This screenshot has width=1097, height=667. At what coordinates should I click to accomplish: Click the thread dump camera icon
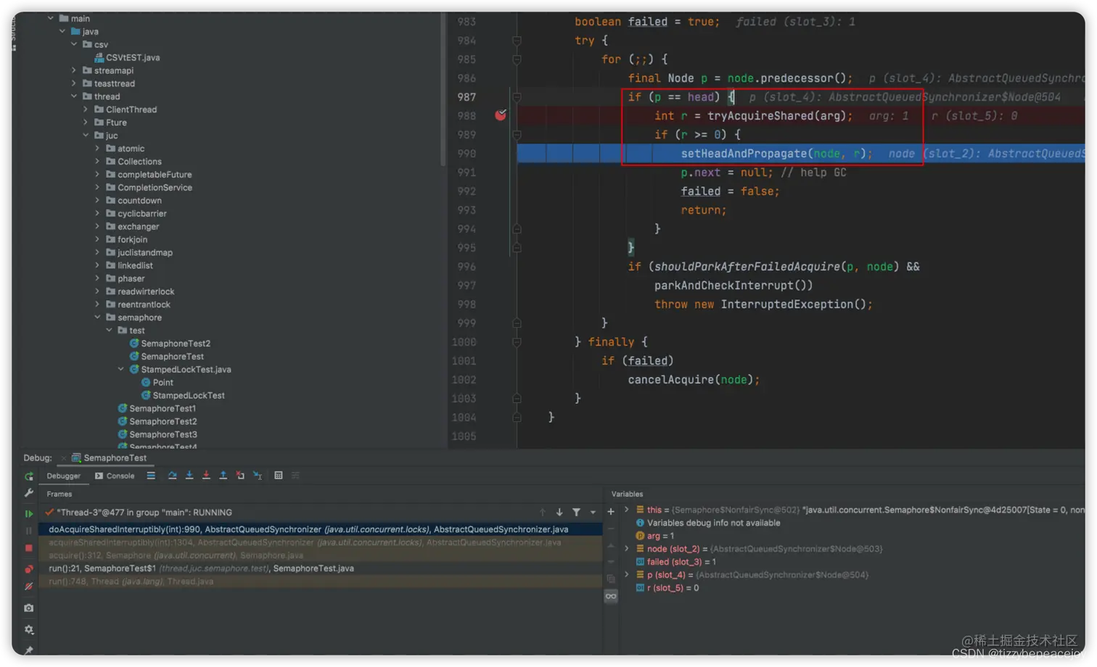coord(29,608)
